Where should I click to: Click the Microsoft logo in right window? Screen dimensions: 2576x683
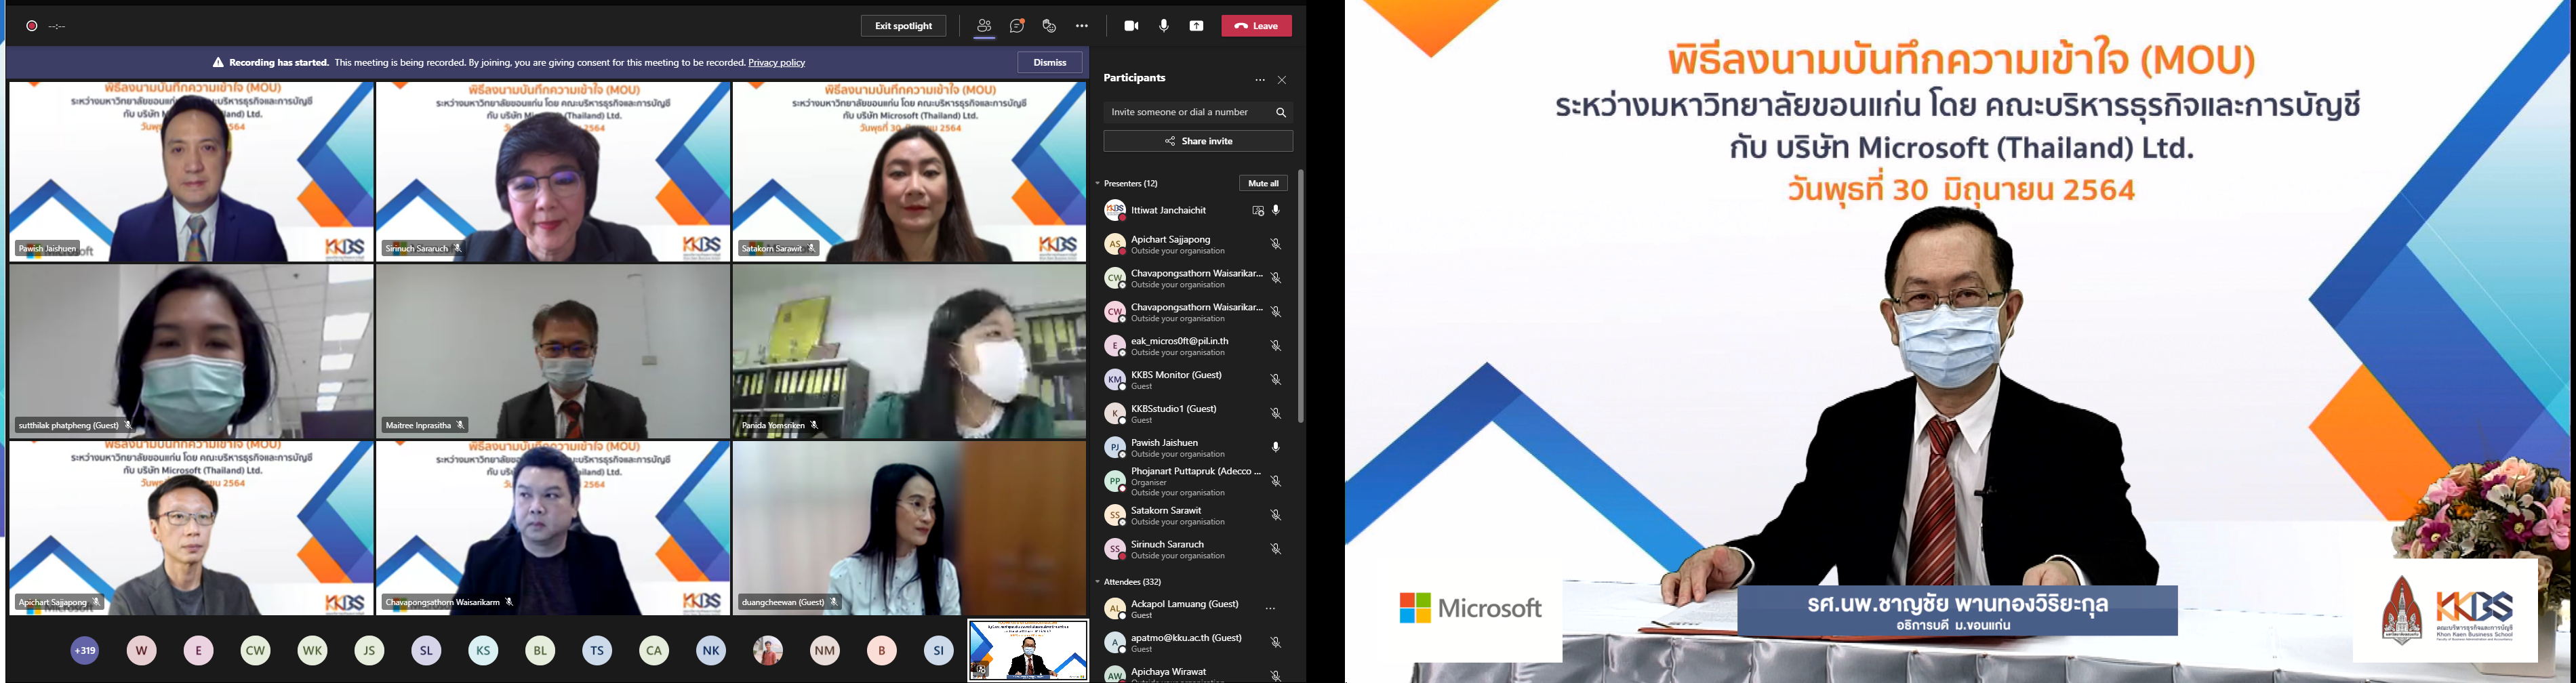click(1470, 608)
